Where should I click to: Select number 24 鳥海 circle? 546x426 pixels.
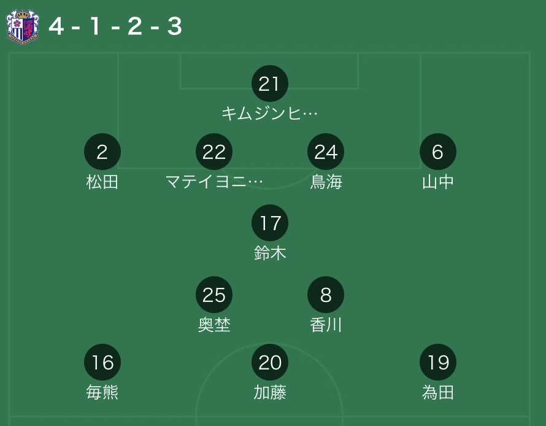click(x=326, y=152)
